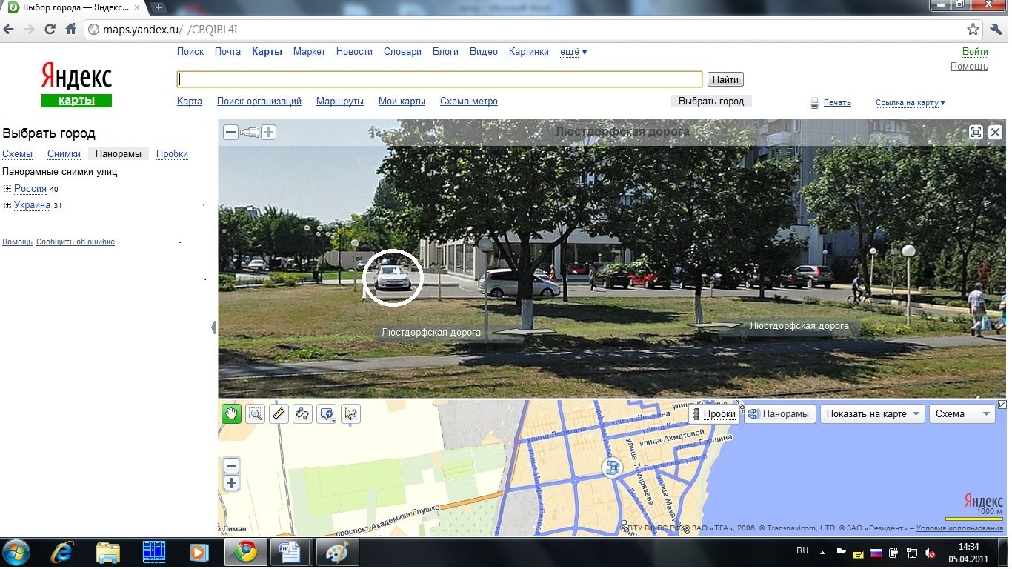
Task: Expand the Россия city list
Action: pos(7,189)
